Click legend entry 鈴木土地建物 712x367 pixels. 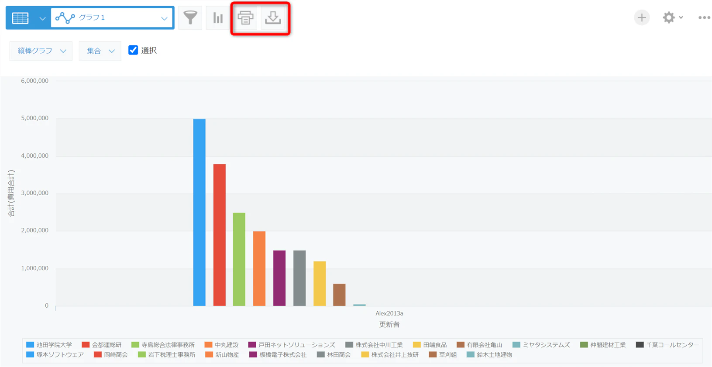(490, 355)
